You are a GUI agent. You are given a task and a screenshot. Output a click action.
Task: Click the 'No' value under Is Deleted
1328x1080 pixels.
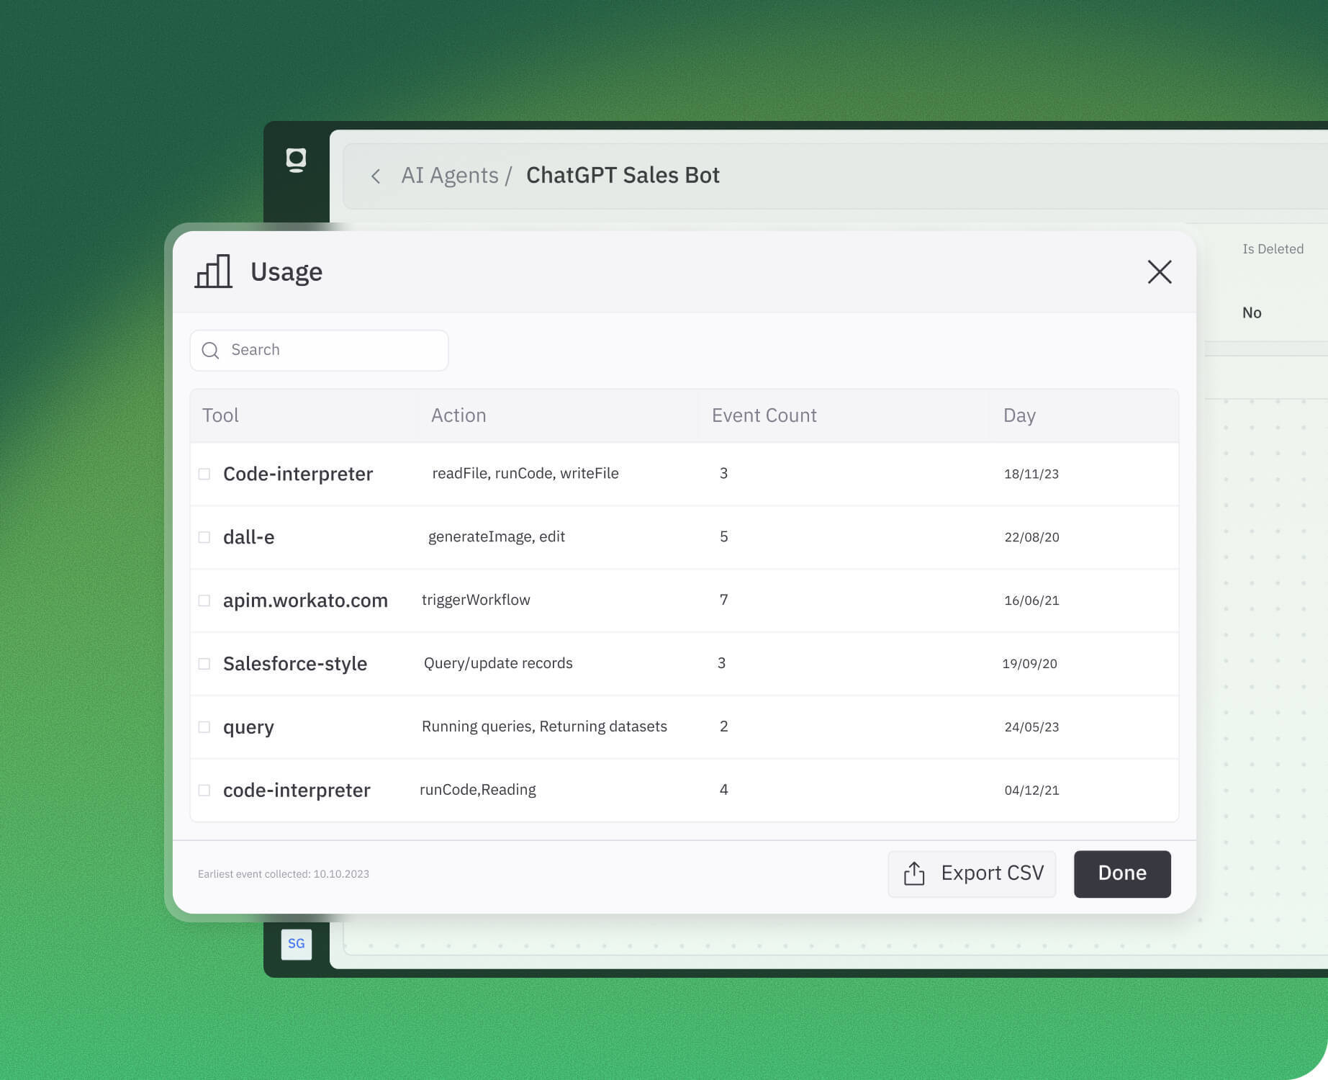[x=1252, y=313]
